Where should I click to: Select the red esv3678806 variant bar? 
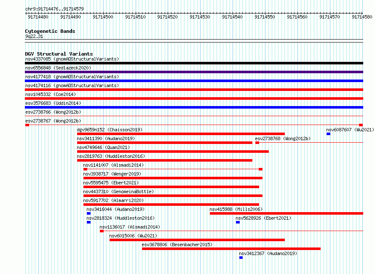[x=231, y=249]
